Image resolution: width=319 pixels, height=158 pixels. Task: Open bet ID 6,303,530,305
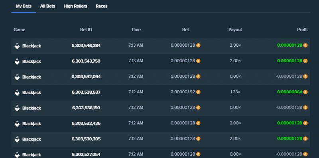coord(86,139)
